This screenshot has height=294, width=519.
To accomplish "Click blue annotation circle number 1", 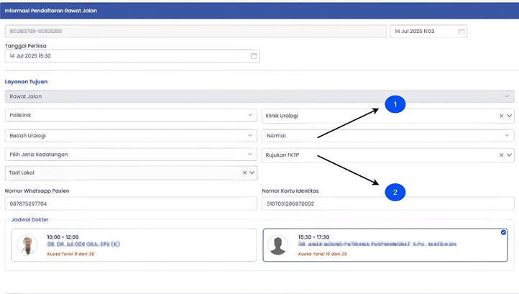I will [x=395, y=105].
